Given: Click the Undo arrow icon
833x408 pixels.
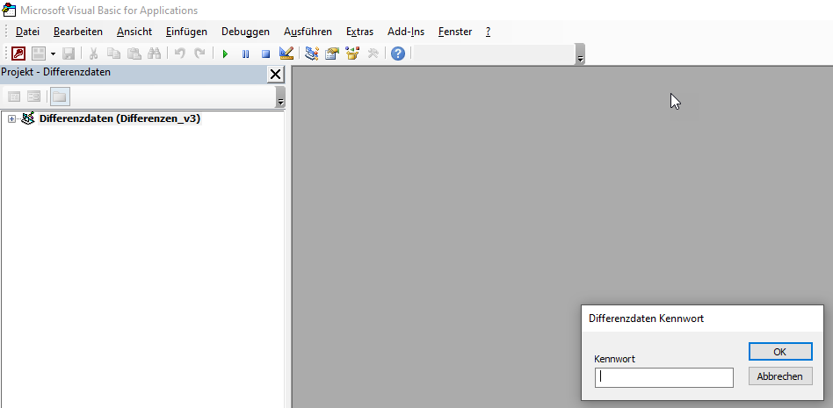Looking at the screenshot, I should click(x=179, y=54).
